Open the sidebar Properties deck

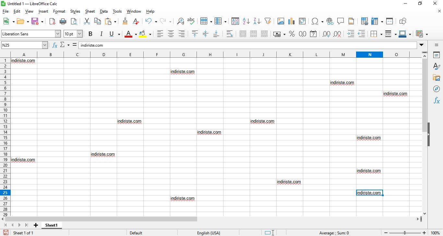click(x=437, y=55)
